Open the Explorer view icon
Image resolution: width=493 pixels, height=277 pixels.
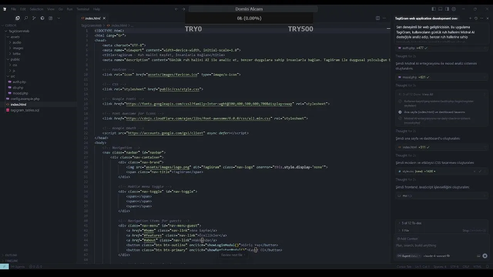point(17,18)
